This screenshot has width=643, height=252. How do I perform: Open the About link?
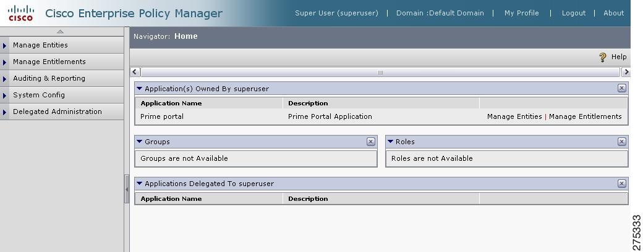tap(613, 13)
